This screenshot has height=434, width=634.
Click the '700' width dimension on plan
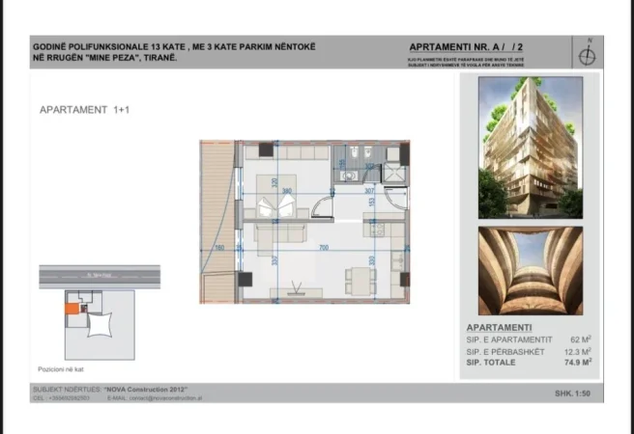(x=324, y=248)
